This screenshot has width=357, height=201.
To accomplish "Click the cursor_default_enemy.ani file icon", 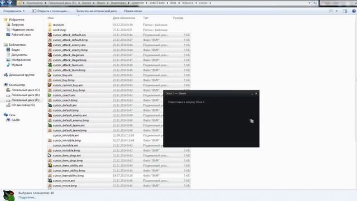I will [x=50, y=115].
